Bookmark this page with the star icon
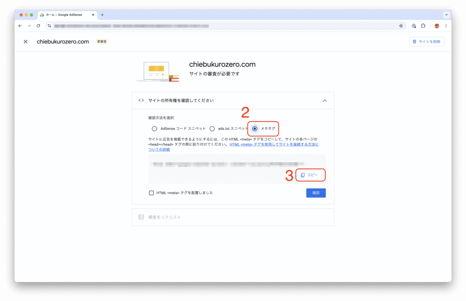466x301 pixels. click(x=401, y=26)
